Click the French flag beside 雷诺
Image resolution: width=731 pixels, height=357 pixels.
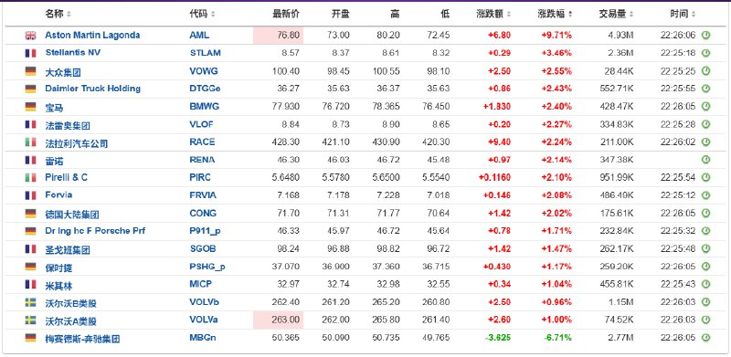[x=30, y=160]
